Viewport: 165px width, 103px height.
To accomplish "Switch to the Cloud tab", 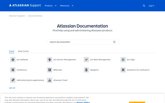I will (x=12, y=51).
